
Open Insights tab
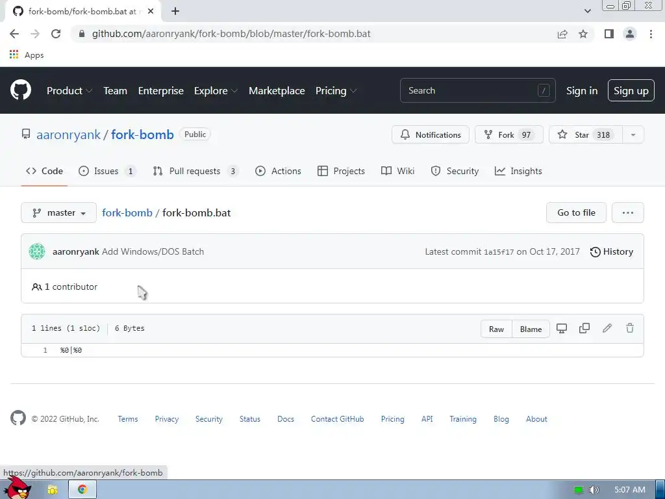tap(518, 171)
